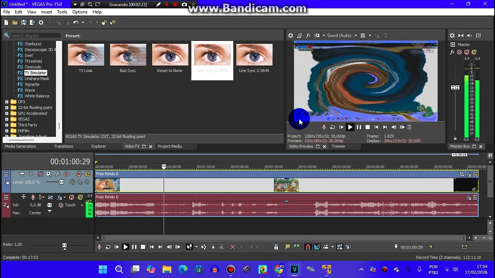Toggle Master fader channel lock
This screenshot has height=278, width=495.
click(x=455, y=138)
